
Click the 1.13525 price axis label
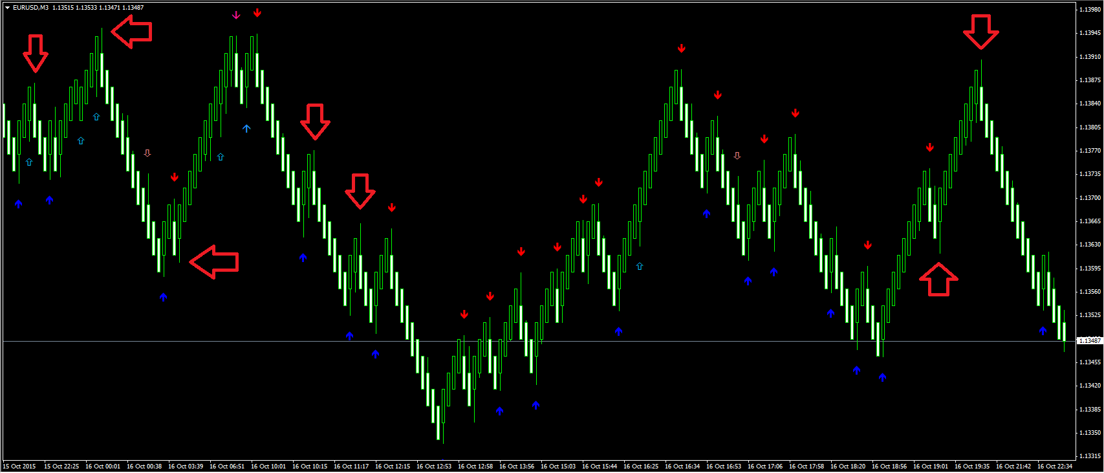1090,315
